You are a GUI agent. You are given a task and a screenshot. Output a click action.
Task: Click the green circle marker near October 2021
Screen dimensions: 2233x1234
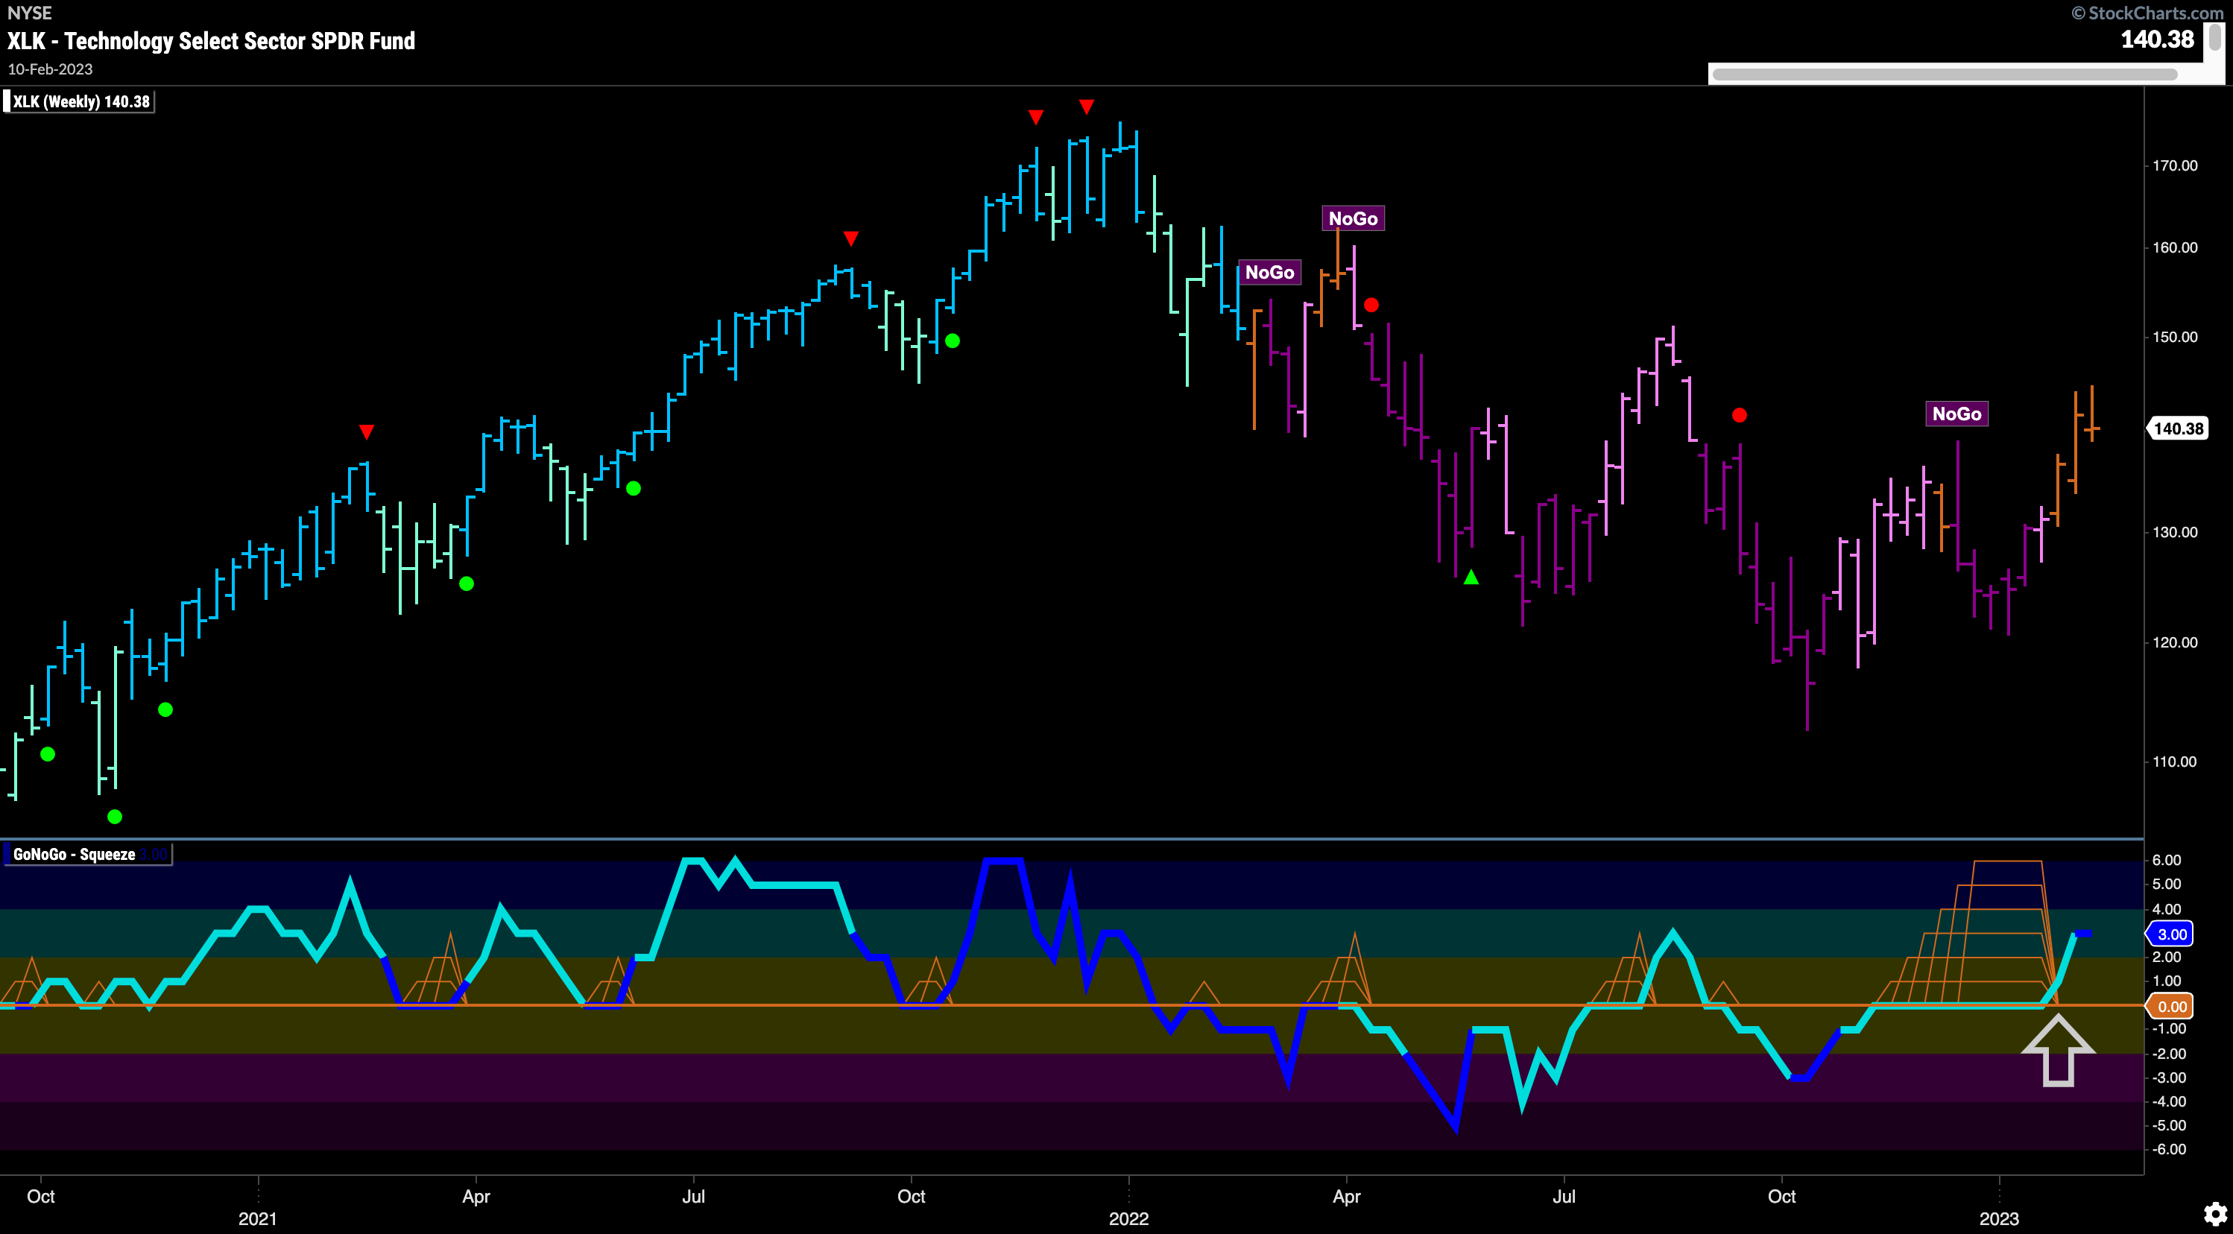[952, 341]
